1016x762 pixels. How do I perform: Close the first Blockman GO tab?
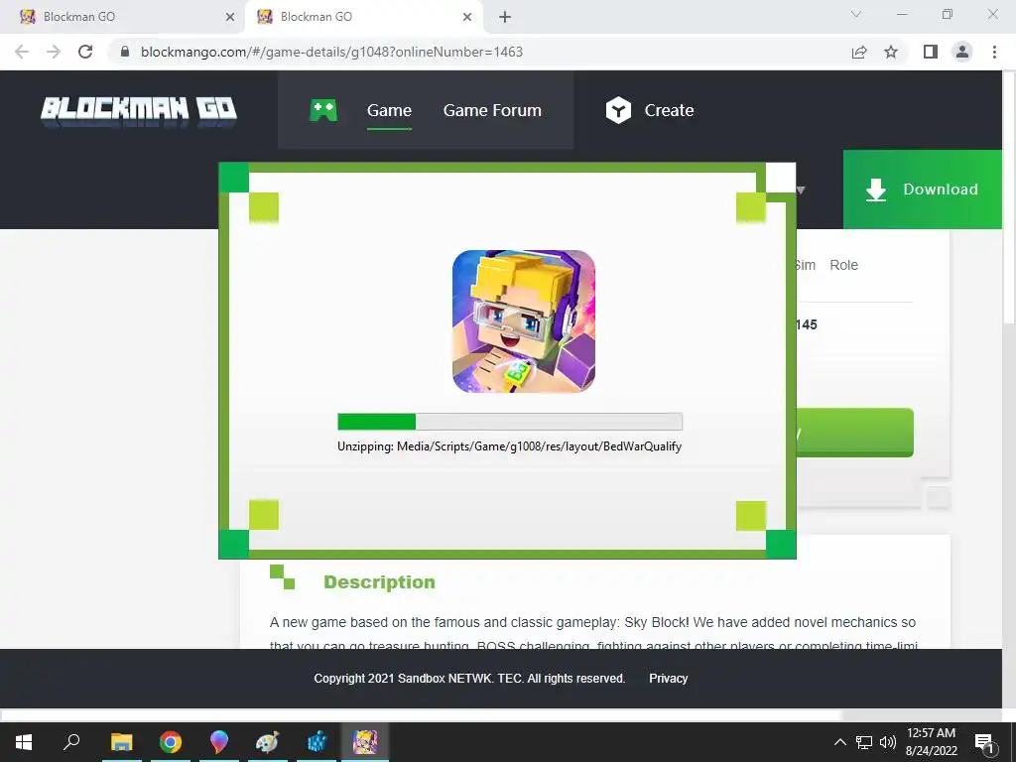click(x=230, y=18)
